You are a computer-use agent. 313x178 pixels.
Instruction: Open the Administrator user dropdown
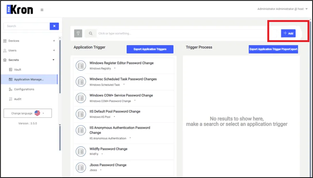click(x=282, y=9)
